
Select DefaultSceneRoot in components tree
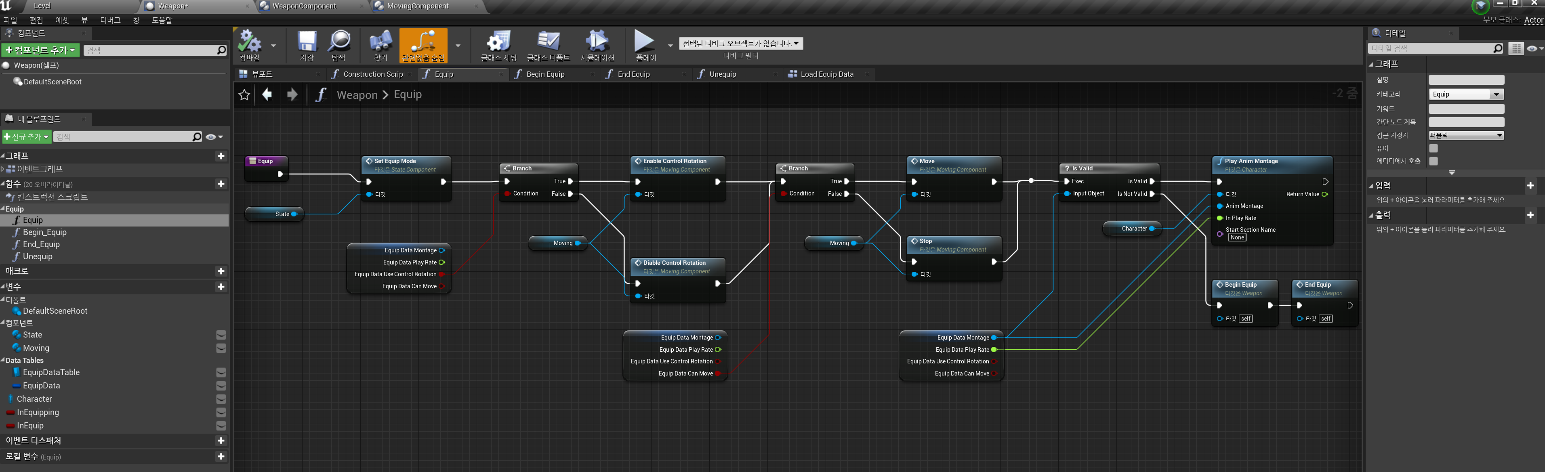tap(52, 82)
